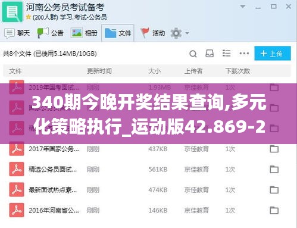Click the file count usage text 共8个文件
Screen dimensions: 297x228
(50, 54)
